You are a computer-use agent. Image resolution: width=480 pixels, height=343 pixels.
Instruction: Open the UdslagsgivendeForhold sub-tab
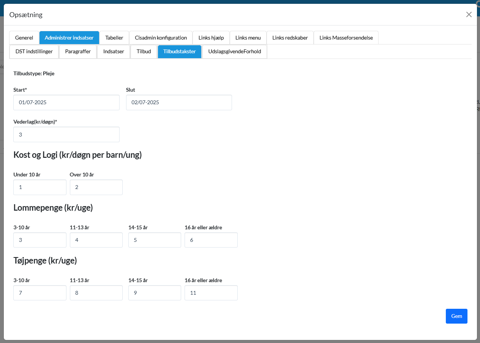(234, 51)
